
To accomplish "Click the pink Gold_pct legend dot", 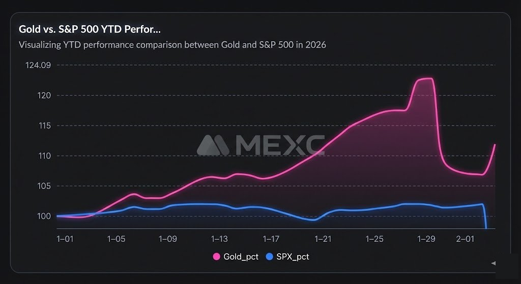I will click(x=216, y=257).
